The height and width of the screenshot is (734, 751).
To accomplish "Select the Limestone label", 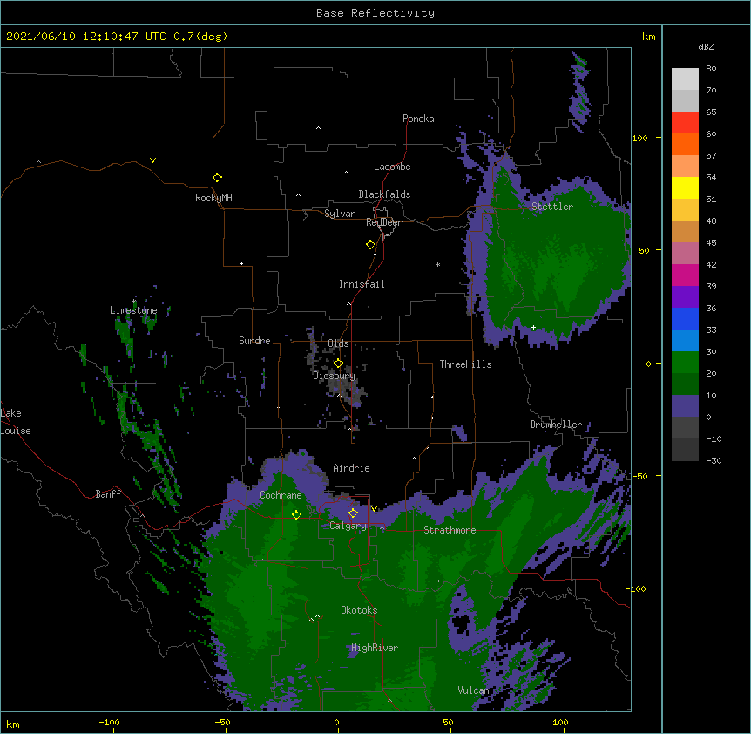I will [x=133, y=310].
